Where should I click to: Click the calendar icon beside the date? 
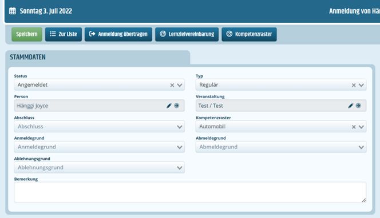(13, 11)
